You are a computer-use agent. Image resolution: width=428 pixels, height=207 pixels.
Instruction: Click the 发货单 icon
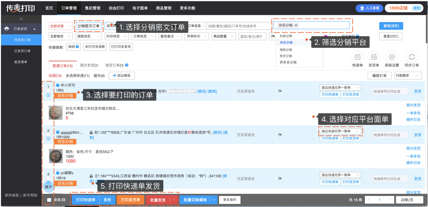[x=374, y=57]
